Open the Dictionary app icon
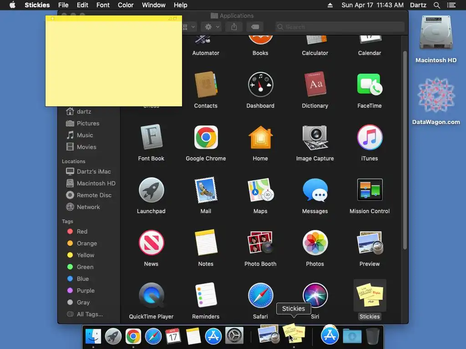466x349 pixels. 315,85
